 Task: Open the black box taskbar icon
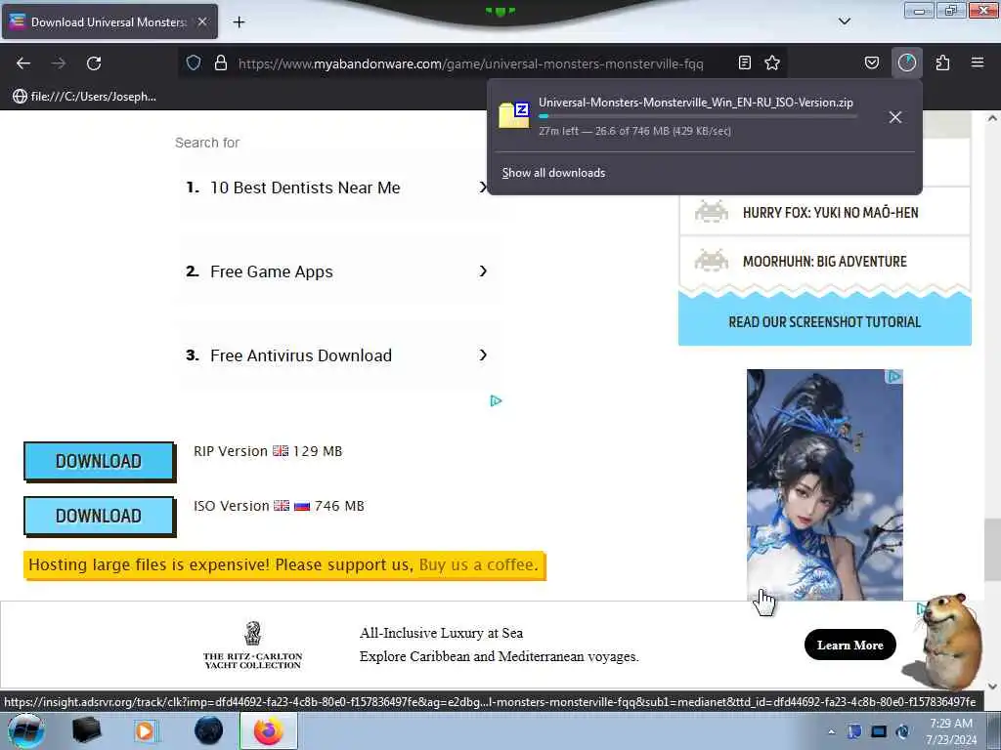click(x=86, y=730)
